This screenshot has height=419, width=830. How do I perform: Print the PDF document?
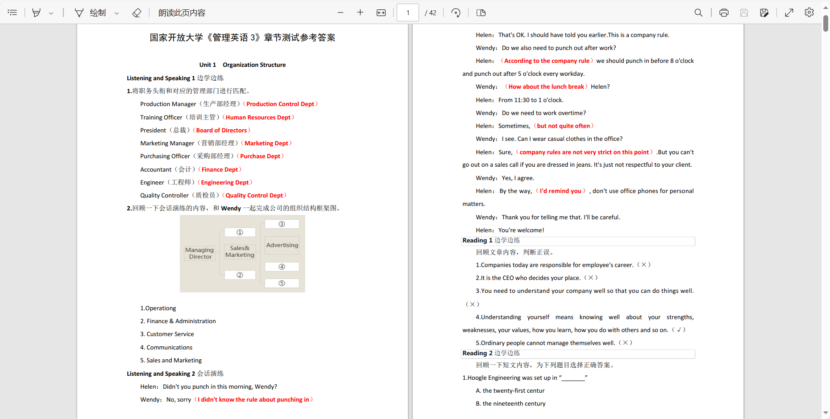[724, 12]
